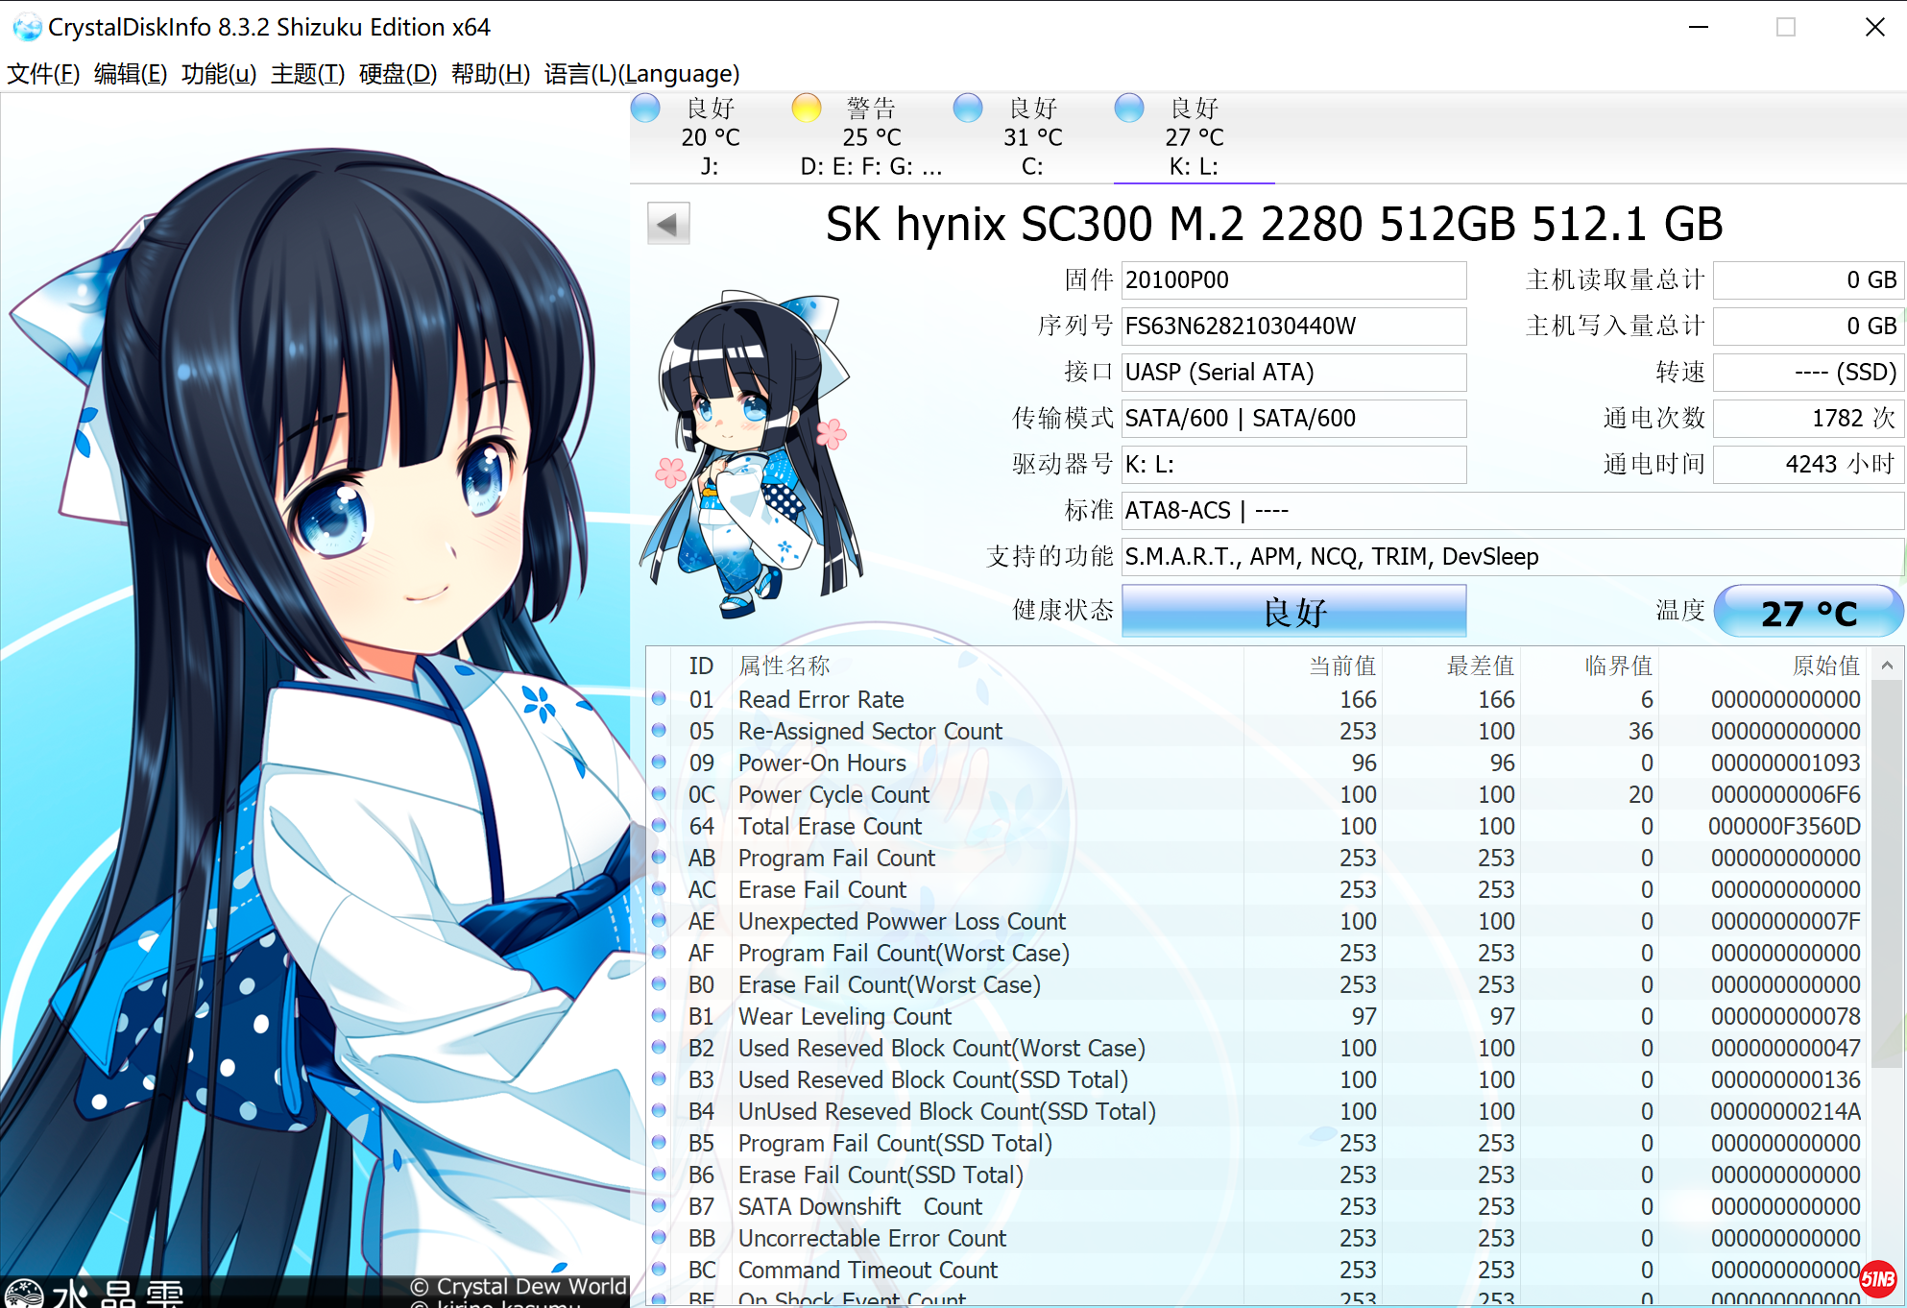Image resolution: width=1907 pixels, height=1308 pixels.
Task: Open the 功能(u) menu
Action: [219, 74]
